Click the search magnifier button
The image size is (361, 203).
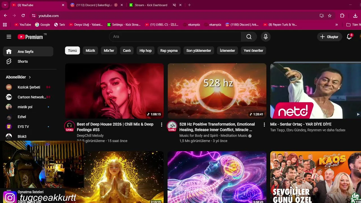tap(249, 37)
